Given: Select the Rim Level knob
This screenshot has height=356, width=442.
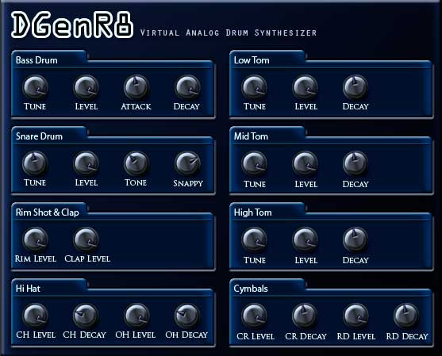Looking at the screenshot, I should 35,239.
